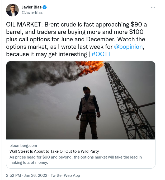This screenshot has width=165, height=180.
Task: Open the Wall Street wild party headline
Action: [54, 151]
